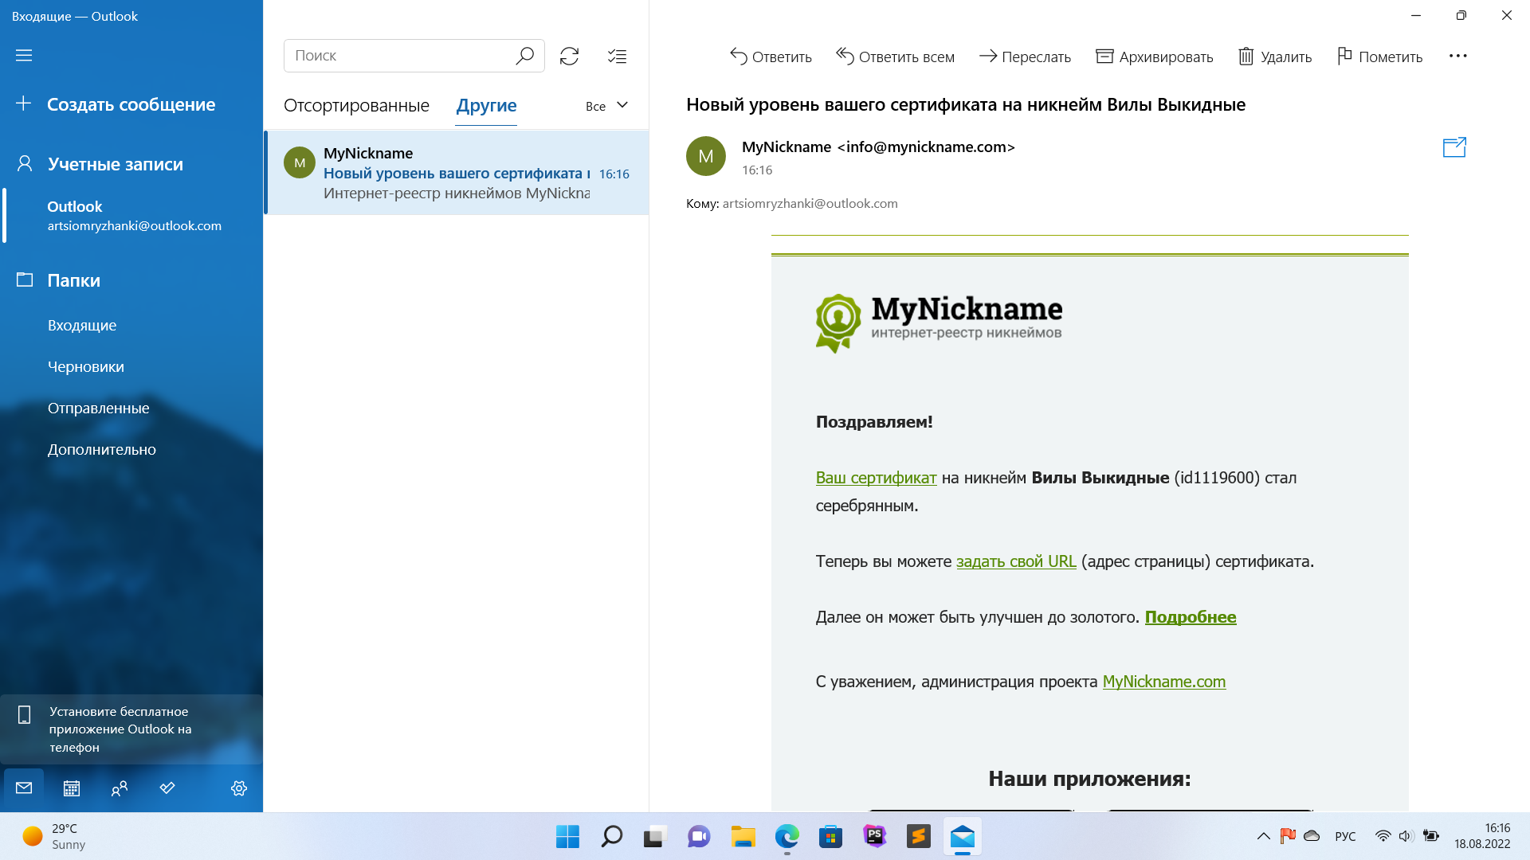Expand the Все filter dropdown
The height and width of the screenshot is (860, 1530).
(x=607, y=106)
